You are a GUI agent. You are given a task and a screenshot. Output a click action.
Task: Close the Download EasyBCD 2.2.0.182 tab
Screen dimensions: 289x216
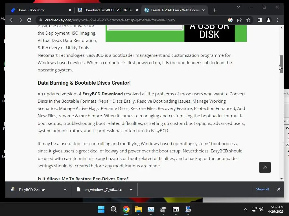click(x=137, y=10)
